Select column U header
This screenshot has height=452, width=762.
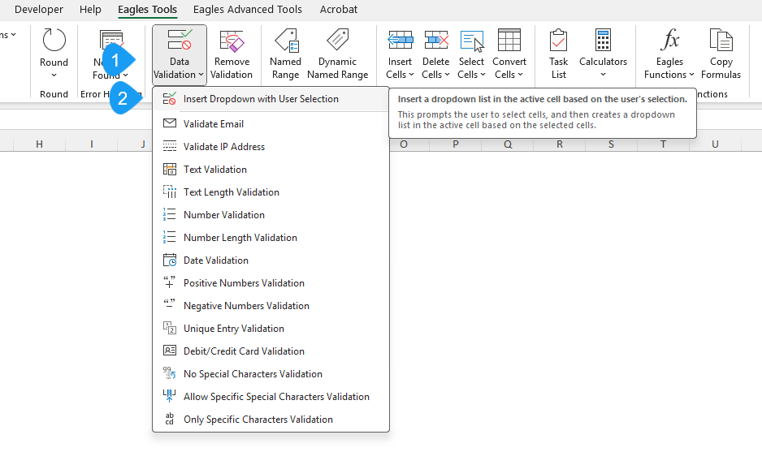[715, 144]
